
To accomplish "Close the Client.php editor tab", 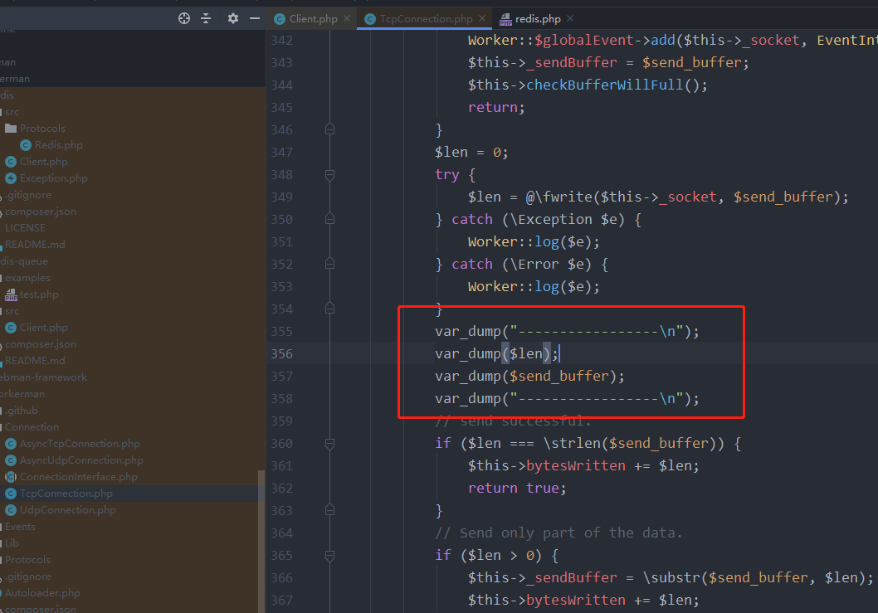I will (347, 18).
